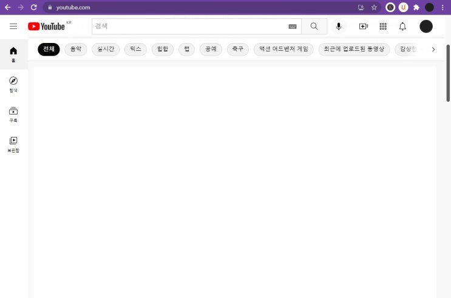Start voice search with microphone icon
Image resolution: width=451 pixels, height=298 pixels.
[339, 27]
